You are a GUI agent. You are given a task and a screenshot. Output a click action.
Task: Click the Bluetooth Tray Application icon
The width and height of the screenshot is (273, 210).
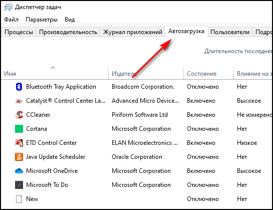pyautogui.click(x=19, y=87)
